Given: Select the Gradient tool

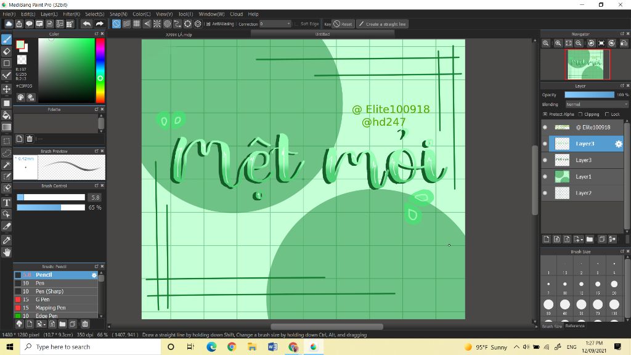Looking at the screenshot, I should (6, 127).
